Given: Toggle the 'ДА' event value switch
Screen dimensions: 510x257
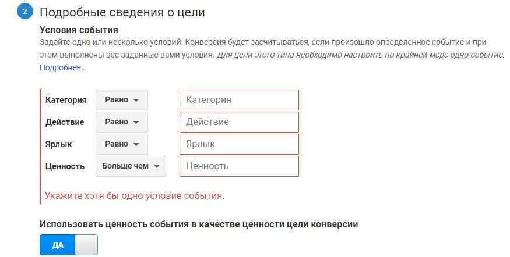Looking at the screenshot, I should pos(69,245).
